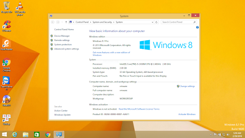Expand the address bar history dropdown

pos(152,22)
